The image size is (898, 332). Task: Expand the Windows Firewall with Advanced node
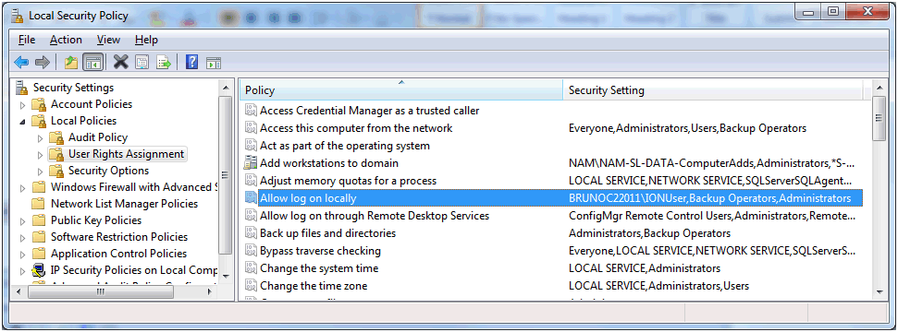[x=23, y=187]
